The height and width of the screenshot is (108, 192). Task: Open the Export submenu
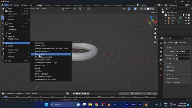coord(17,46)
